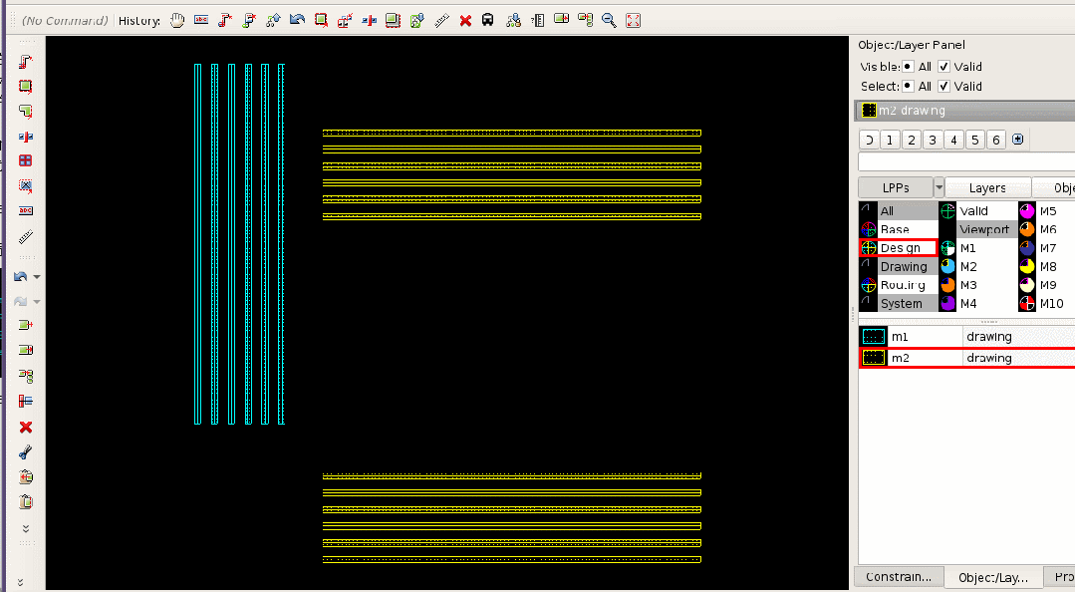
Task: Select the create polygon tool in left toolbar
Action: (25, 112)
